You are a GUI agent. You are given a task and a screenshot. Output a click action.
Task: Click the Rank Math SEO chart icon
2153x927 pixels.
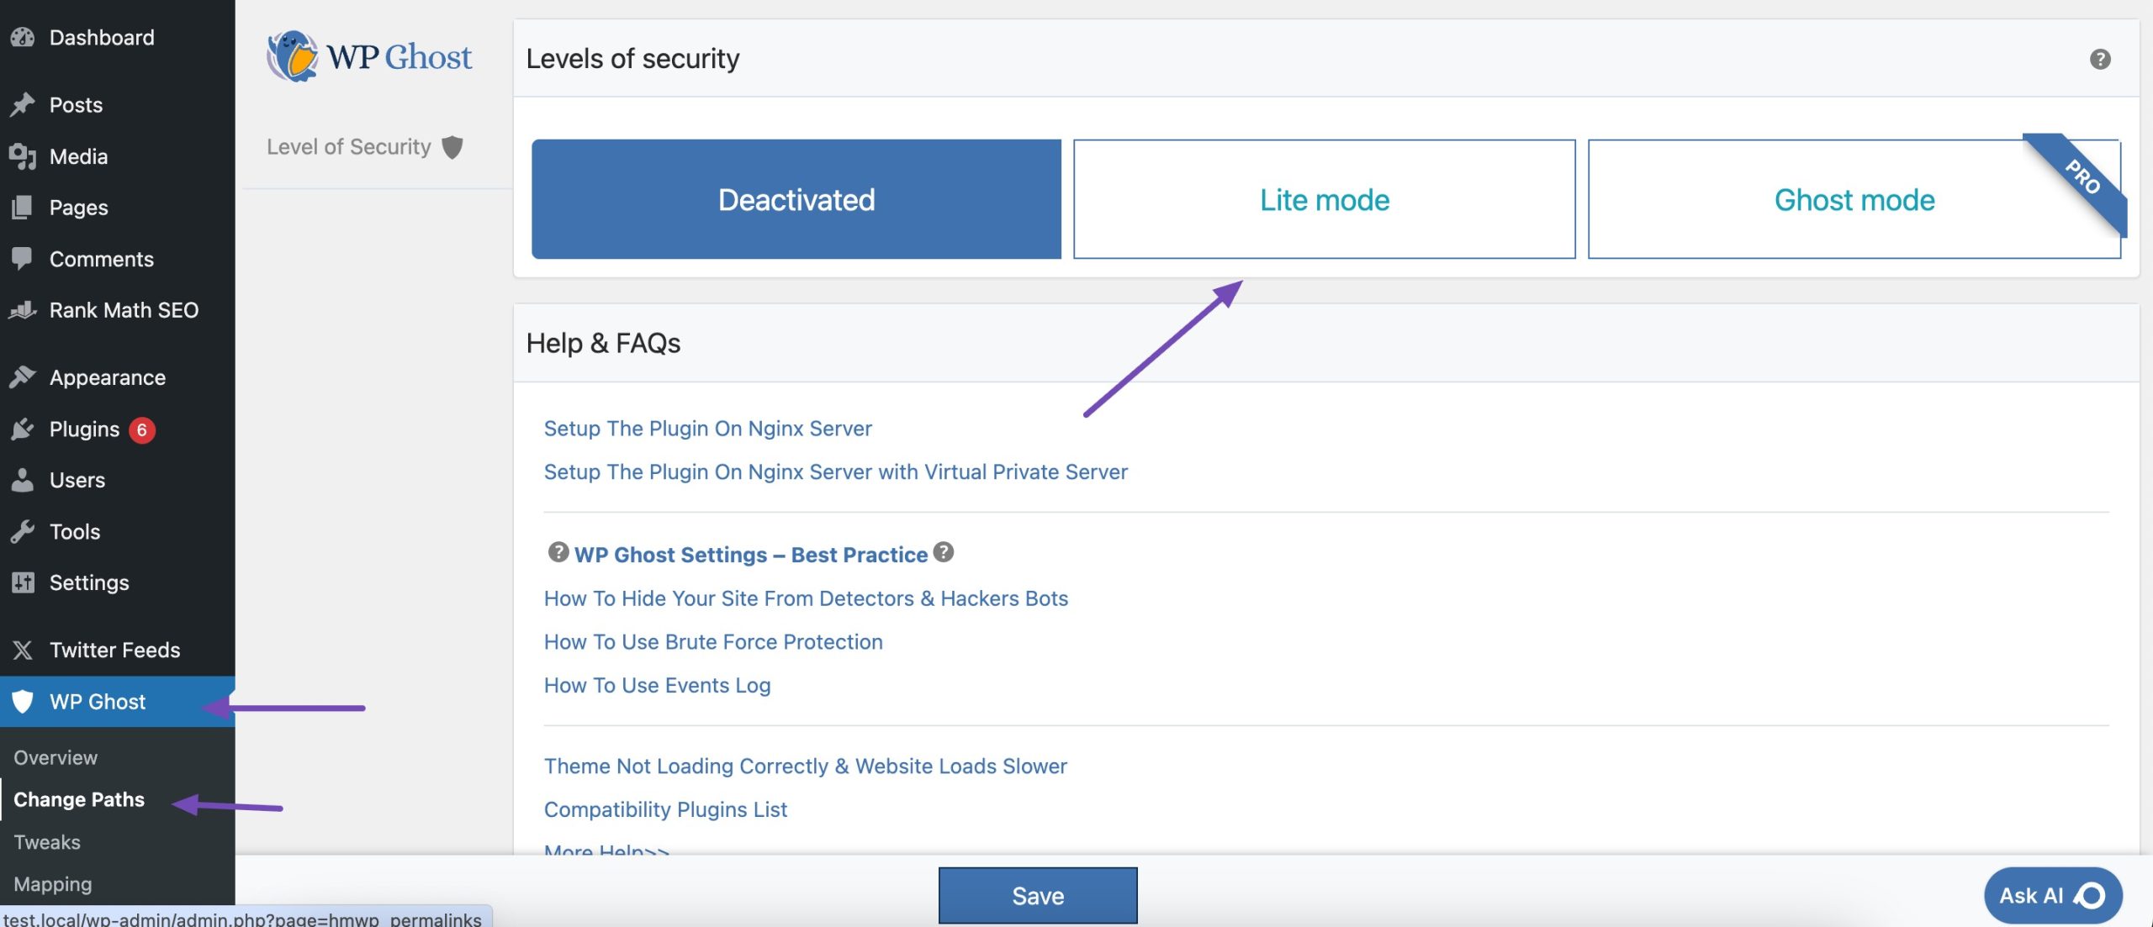coord(23,310)
